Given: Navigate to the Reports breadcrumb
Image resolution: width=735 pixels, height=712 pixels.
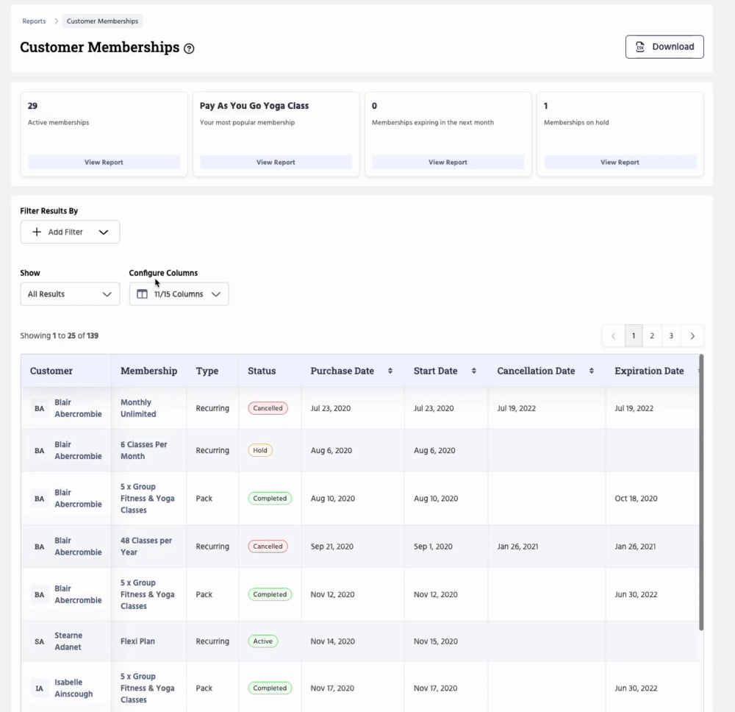Looking at the screenshot, I should pos(34,21).
